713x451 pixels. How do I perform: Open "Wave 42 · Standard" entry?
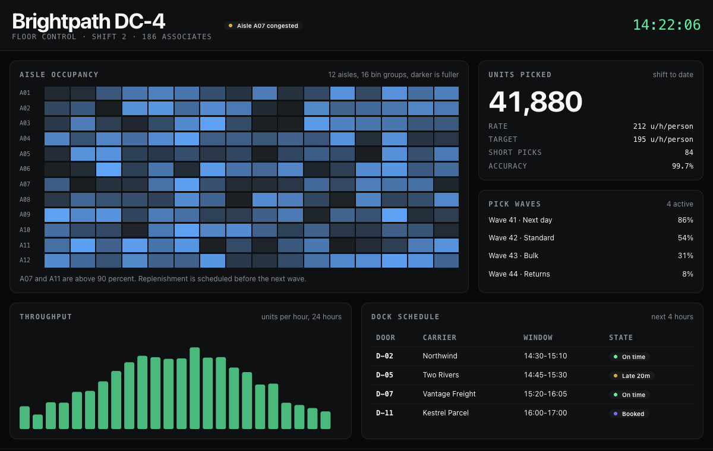tap(521, 238)
